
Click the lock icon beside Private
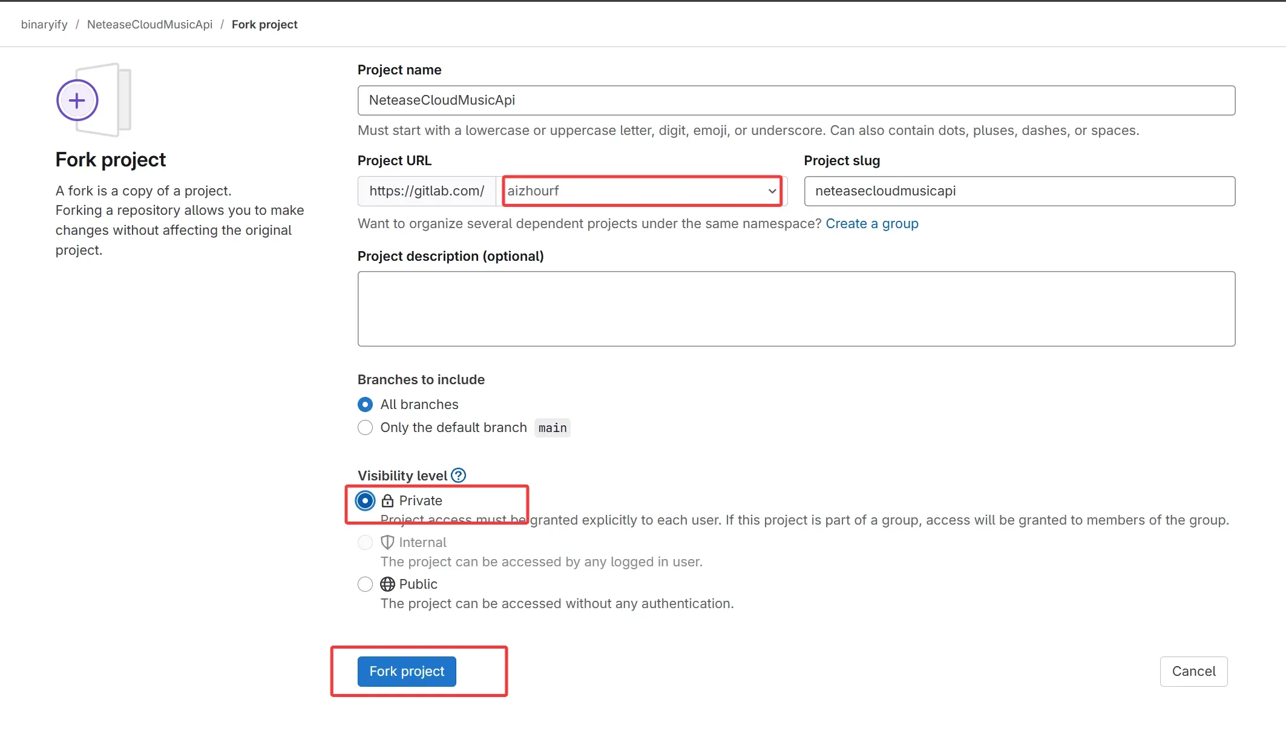coord(387,501)
